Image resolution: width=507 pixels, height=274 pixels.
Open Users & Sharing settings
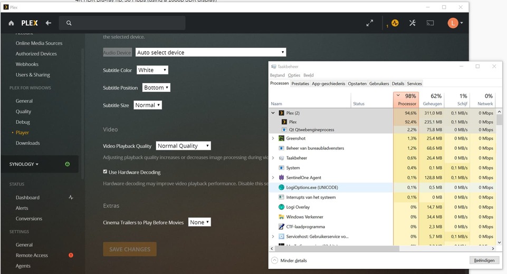[33, 75]
